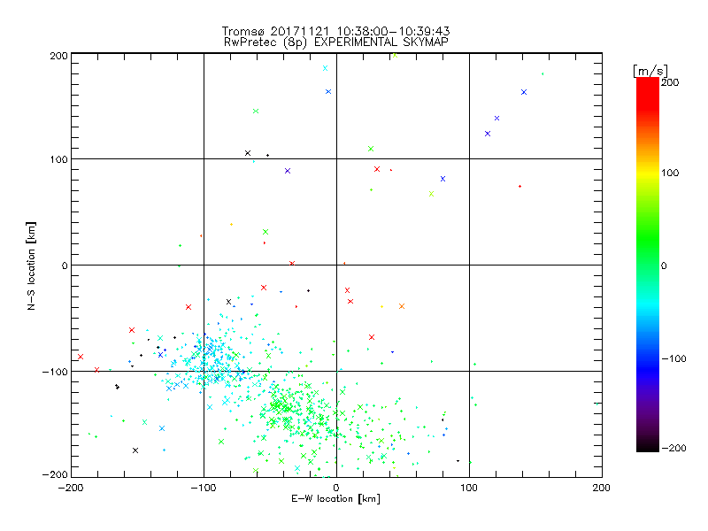This screenshot has height=531, width=708.
Task: Click the x-axis tick label '-200'
Action: click(x=71, y=488)
